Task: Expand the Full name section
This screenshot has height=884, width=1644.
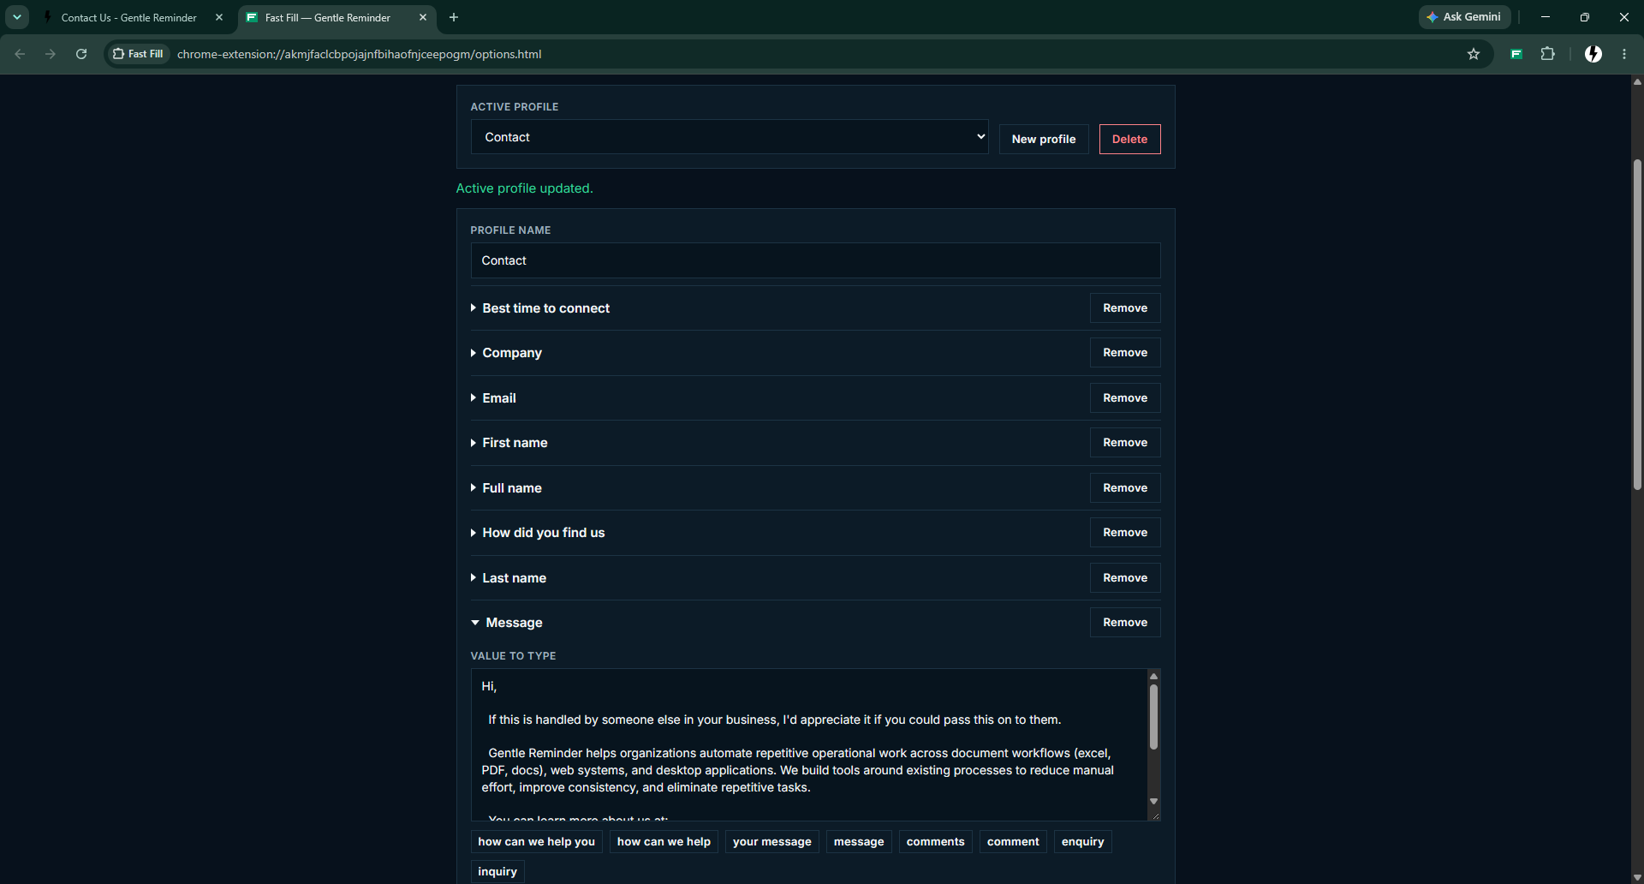Action: tap(506, 488)
